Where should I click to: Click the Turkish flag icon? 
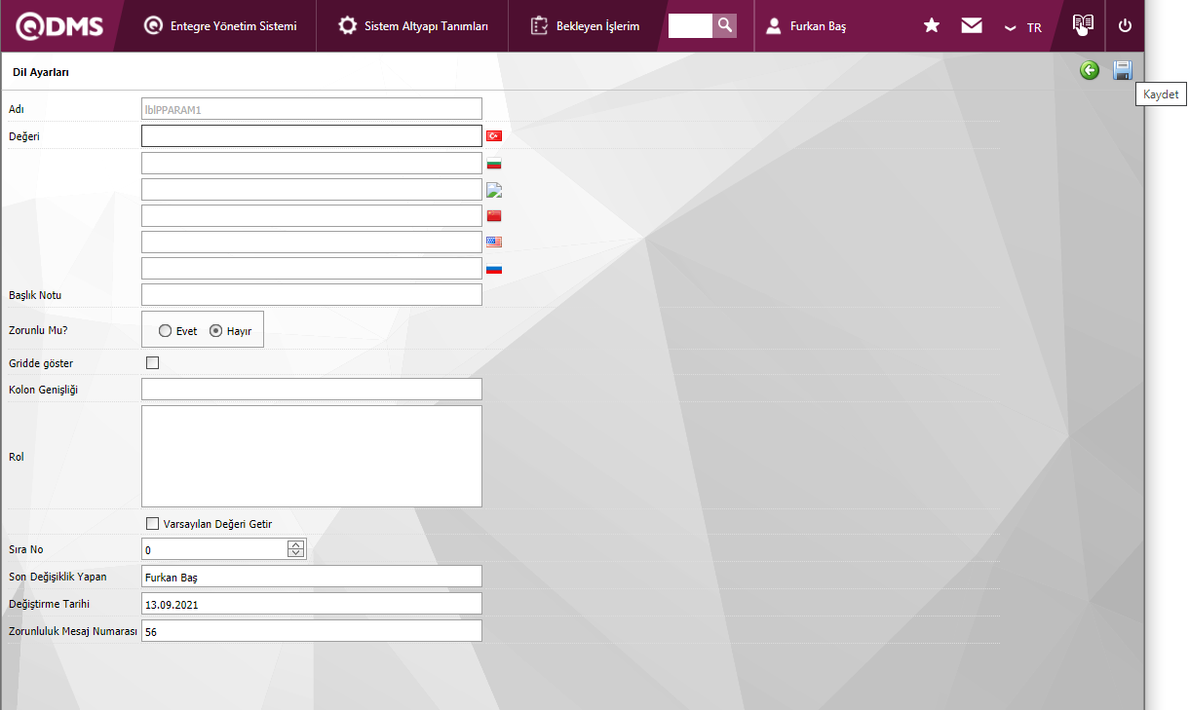494,136
